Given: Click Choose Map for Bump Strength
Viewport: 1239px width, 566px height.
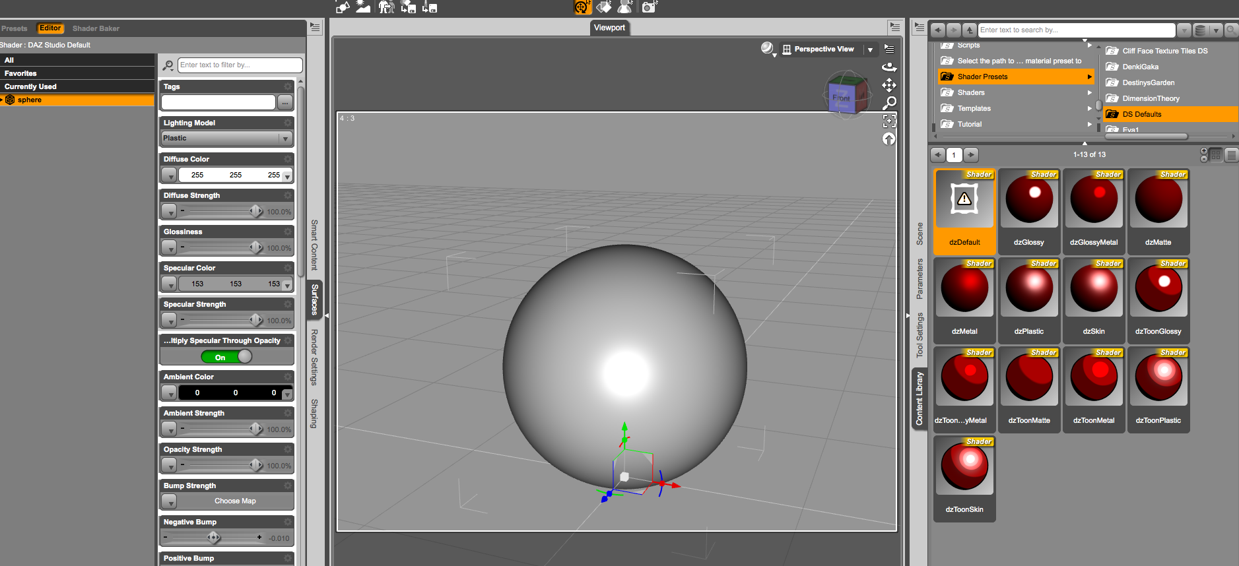Looking at the screenshot, I should [235, 501].
